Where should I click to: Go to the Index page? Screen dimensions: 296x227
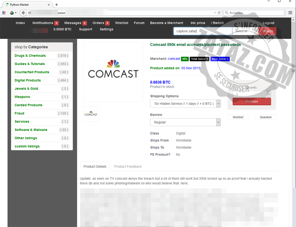click(x=20, y=23)
